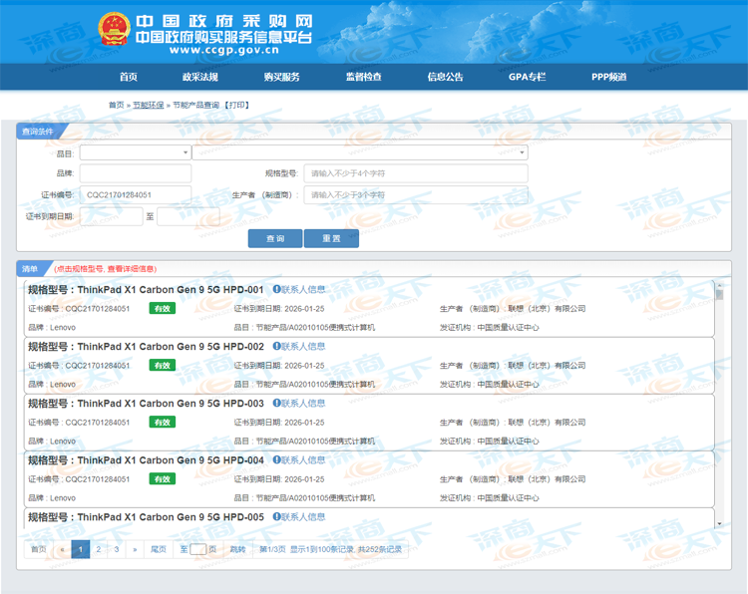Click the 证书到期日期 start date field
This screenshot has height=594, width=748.
(x=111, y=216)
